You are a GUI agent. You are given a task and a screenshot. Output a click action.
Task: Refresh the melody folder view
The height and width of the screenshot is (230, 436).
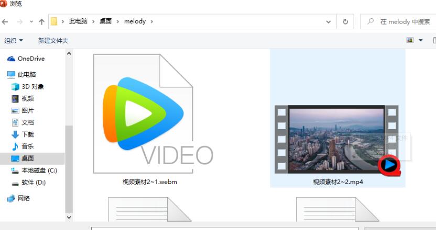[x=345, y=21]
